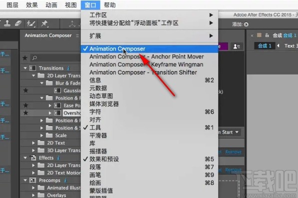Expand the 2D Text folder

[x=33, y=143]
